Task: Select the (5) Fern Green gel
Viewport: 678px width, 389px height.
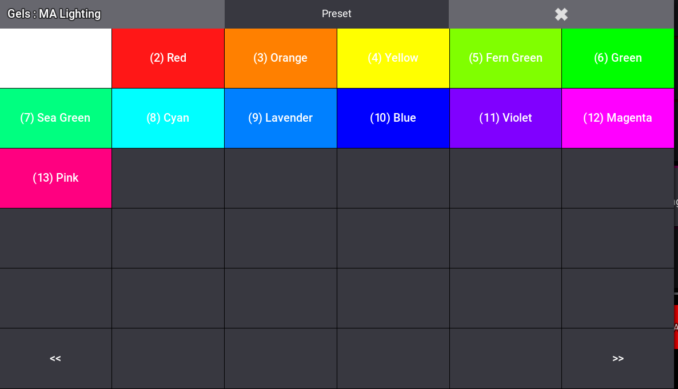Action: point(505,58)
